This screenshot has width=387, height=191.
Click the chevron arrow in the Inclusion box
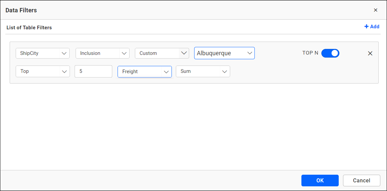[x=124, y=53]
